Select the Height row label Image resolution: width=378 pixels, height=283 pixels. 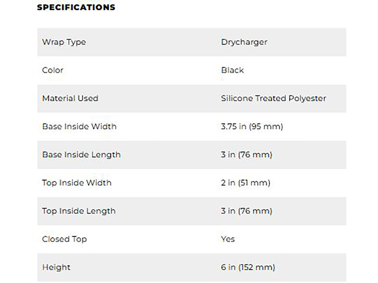coord(56,268)
